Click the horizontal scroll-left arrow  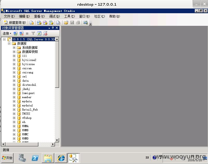pyautogui.click(x=3, y=144)
